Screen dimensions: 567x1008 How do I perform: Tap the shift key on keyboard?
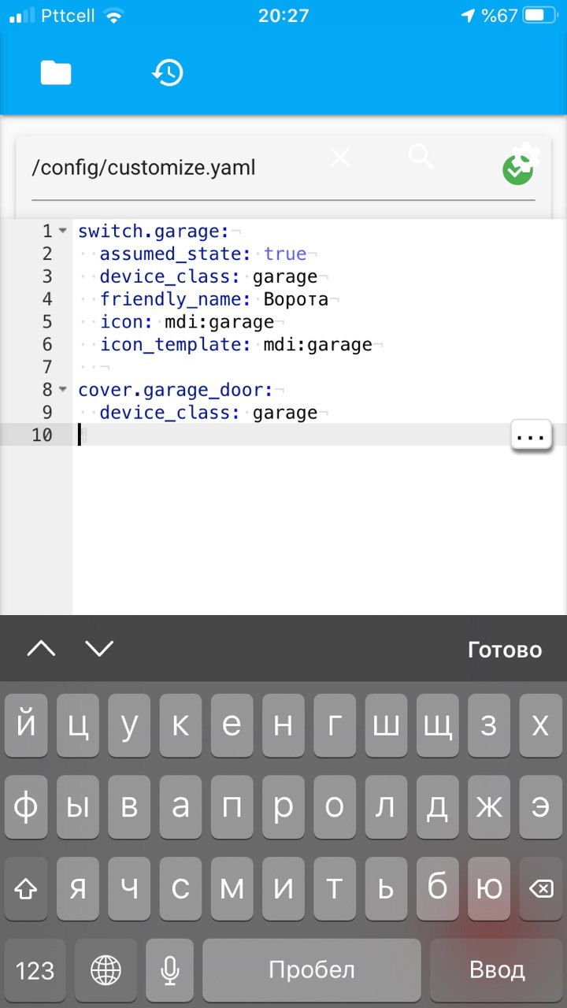point(26,889)
